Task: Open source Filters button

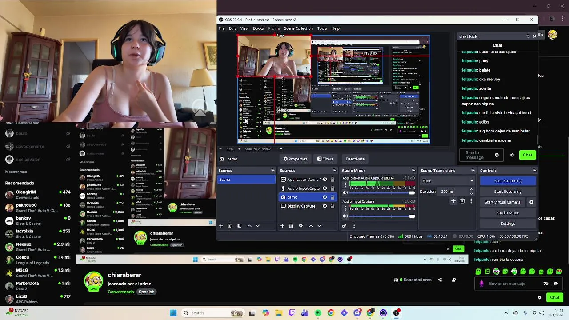Action: pos(325,159)
